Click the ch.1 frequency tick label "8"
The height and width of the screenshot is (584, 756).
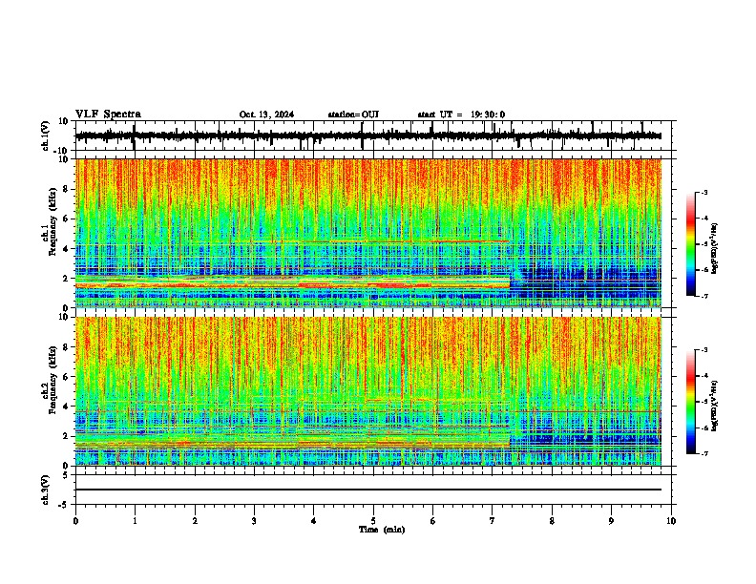[x=67, y=189]
